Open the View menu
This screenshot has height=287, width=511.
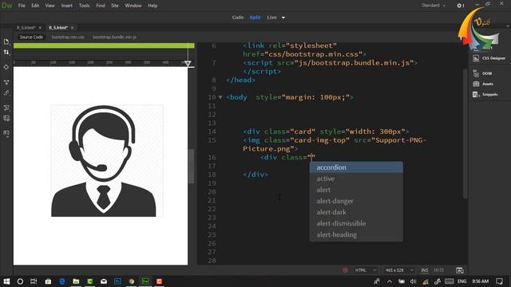tap(50, 6)
